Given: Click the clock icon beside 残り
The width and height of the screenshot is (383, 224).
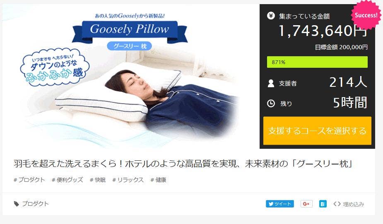Looking at the screenshot, I should pyautogui.click(x=271, y=103).
